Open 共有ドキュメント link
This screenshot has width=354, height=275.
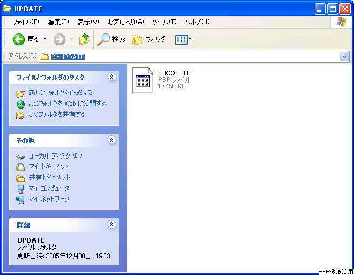49,177
